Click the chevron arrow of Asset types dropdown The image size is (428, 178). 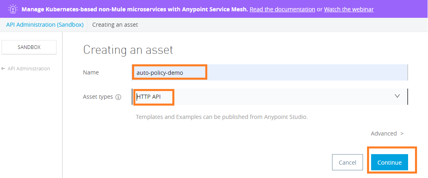coord(397,96)
